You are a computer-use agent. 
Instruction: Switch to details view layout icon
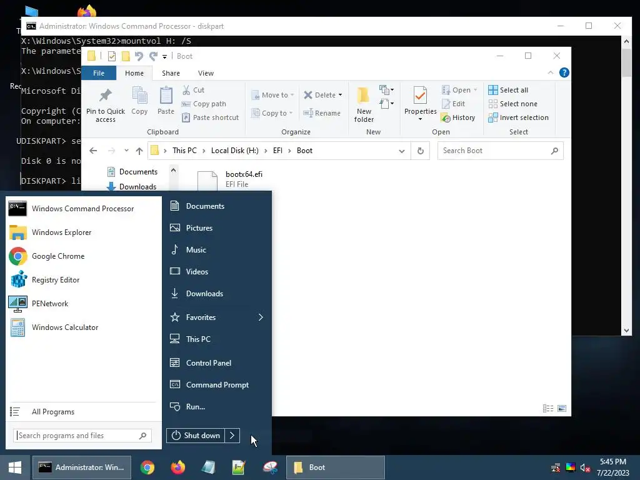548,408
